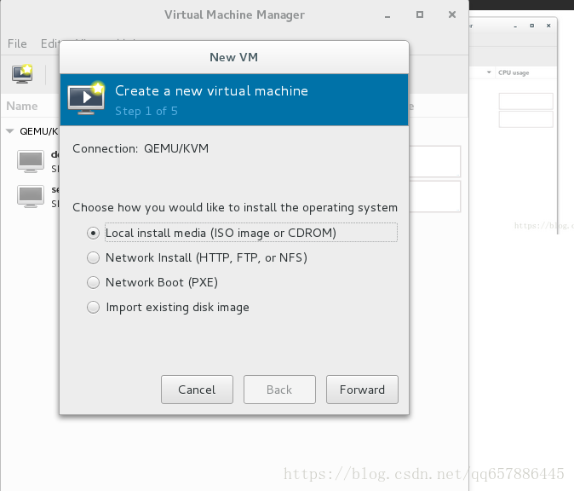Select the second VM monitor icon in list
Viewport: 574px width, 491px height.
(x=31, y=196)
